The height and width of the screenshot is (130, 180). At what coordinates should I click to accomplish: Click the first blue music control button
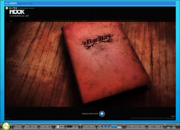104,126
